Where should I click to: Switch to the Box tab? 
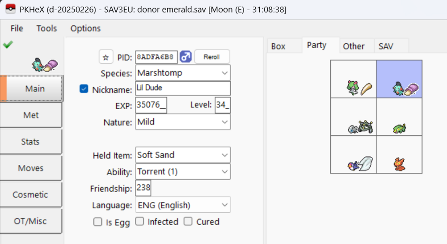pos(278,46)
